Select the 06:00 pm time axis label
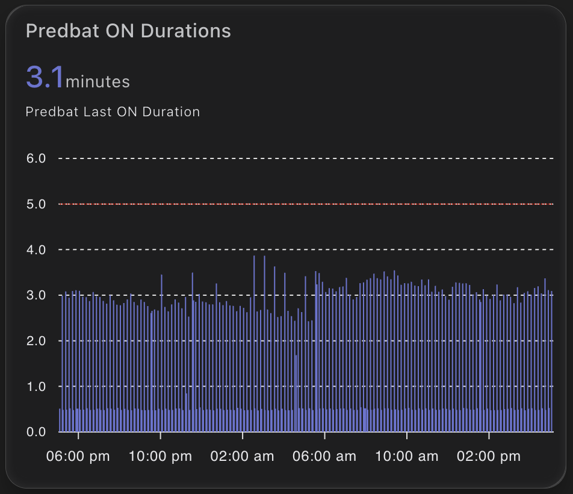 [78, 456]
